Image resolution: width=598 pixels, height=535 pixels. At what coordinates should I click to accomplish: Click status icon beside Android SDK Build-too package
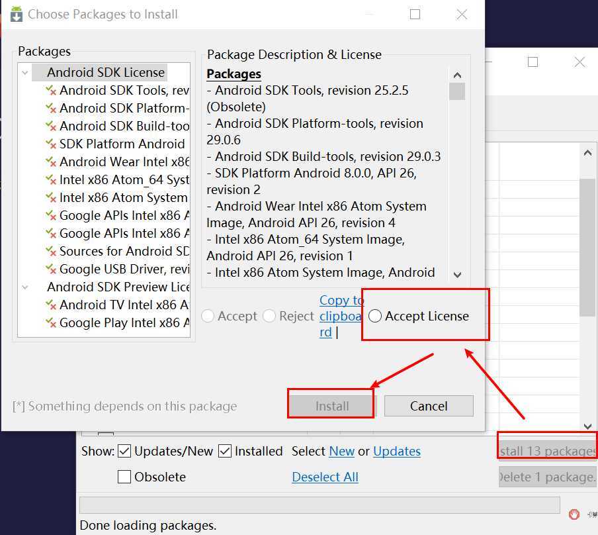[x=51, y=126]
